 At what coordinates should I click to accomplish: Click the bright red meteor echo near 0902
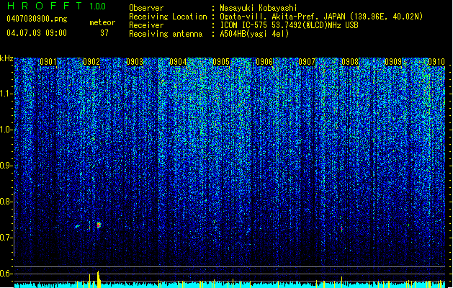[99, 225]
